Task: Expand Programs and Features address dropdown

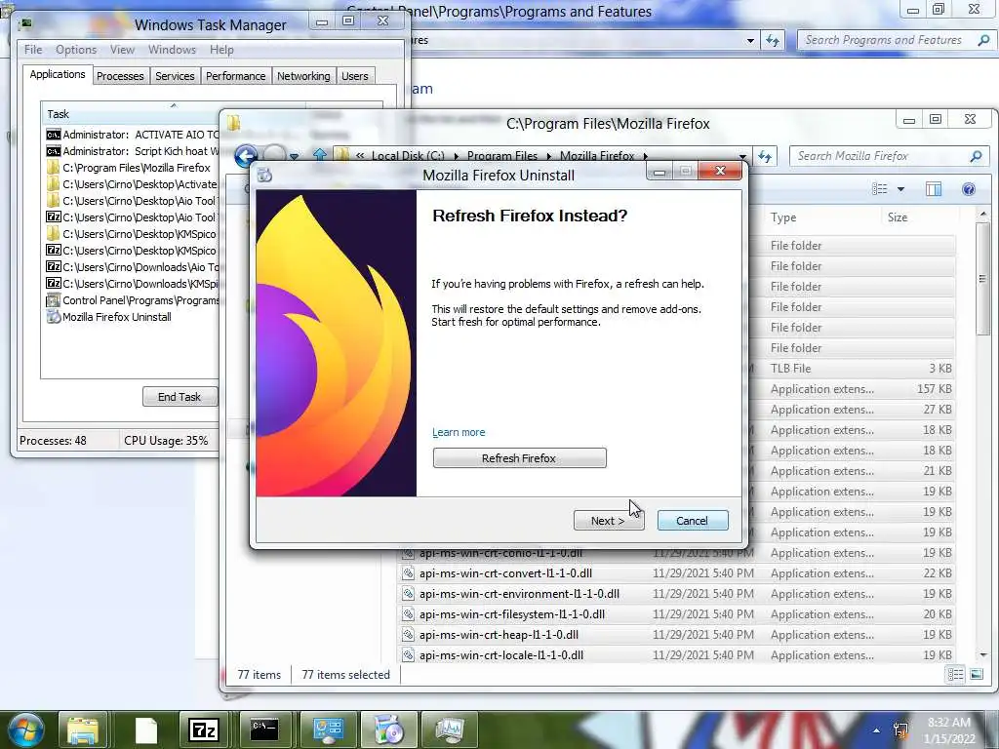Action: [750, 40]
